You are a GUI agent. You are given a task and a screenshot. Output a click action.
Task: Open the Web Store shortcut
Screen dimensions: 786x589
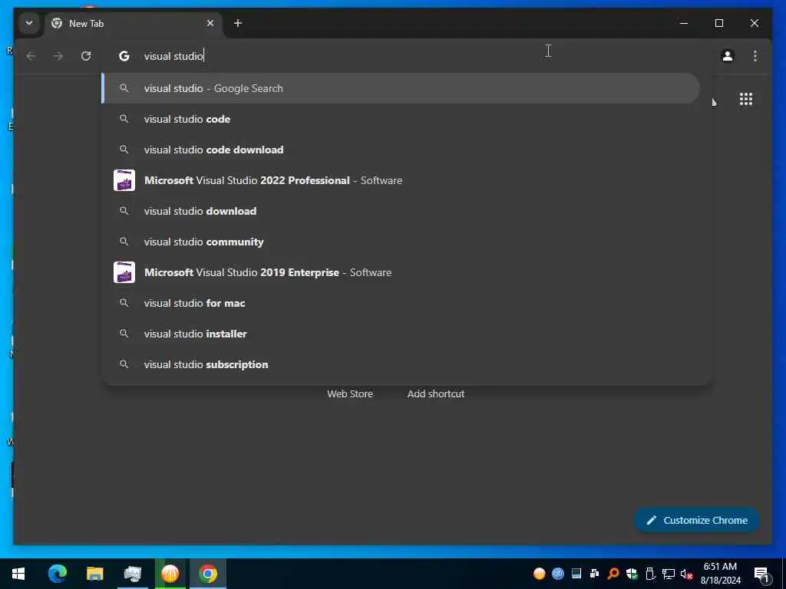pyautogui.click(x=350, y=393)
